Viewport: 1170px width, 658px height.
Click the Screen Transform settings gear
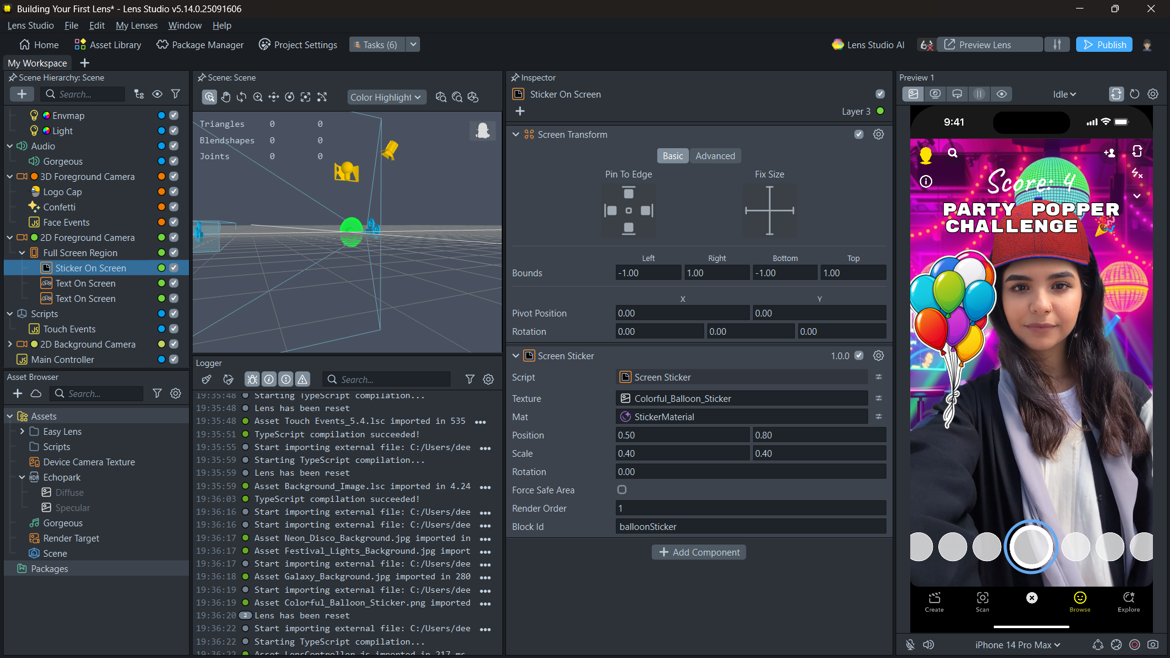(878, 134)
